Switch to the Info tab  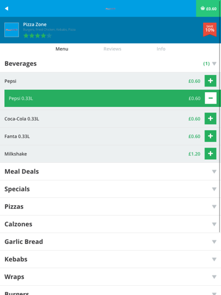coord(161,49)
